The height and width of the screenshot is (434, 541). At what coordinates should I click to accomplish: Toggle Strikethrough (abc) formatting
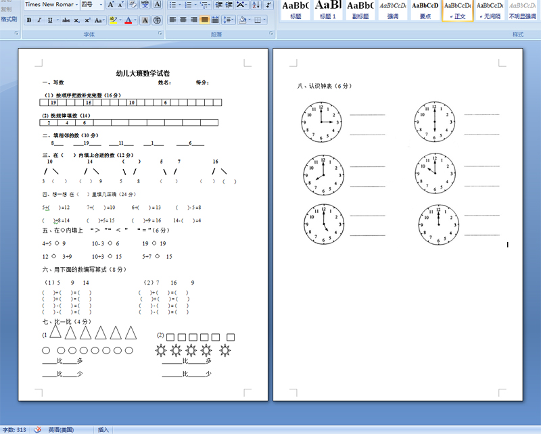click(66, 20)
